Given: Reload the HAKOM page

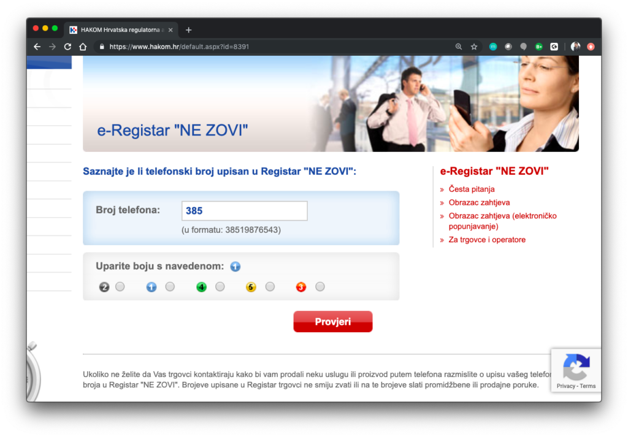Looking at the screenshot, I should [67, 47].
